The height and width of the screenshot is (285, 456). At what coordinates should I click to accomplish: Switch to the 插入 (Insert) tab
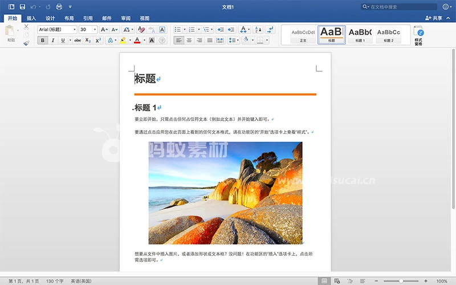31,18
